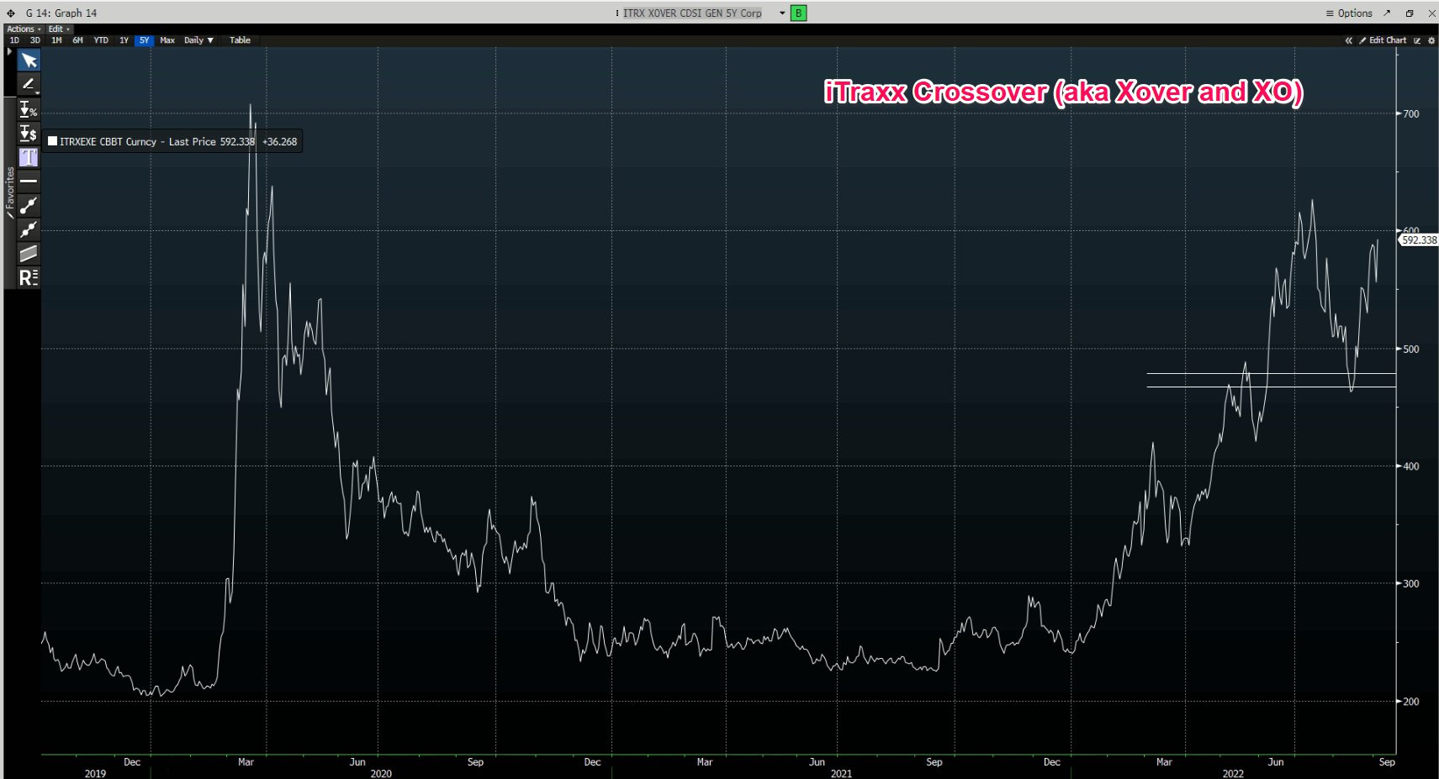Activate the percent change measurement tool
Screen dimensions: 1439x779
tap(29, 109)
